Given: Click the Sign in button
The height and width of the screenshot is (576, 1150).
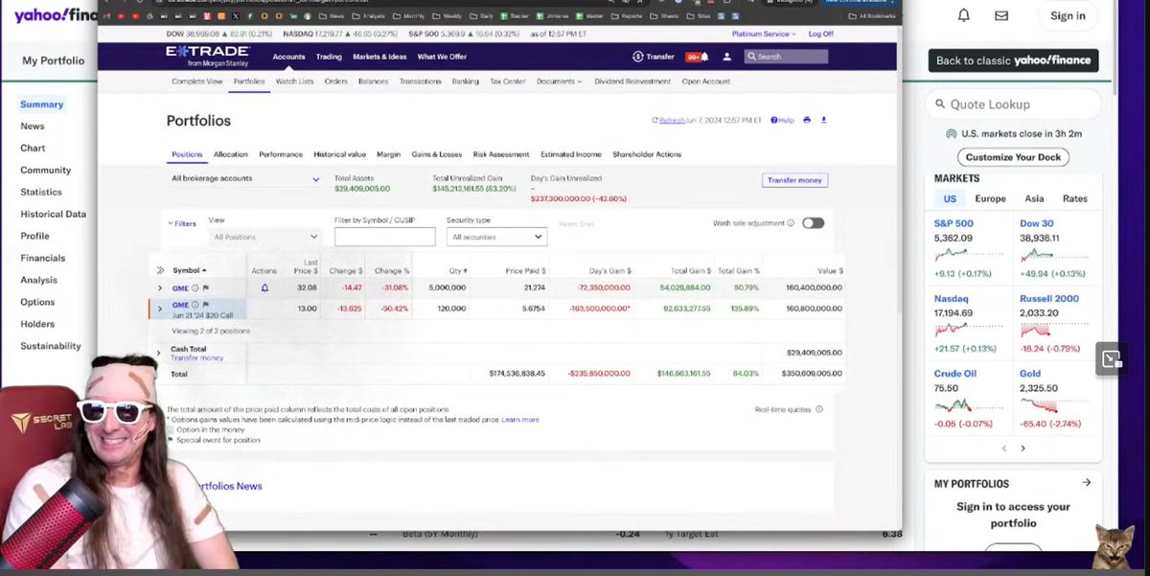Looking at the screenshot, I should click(1068, 15).
